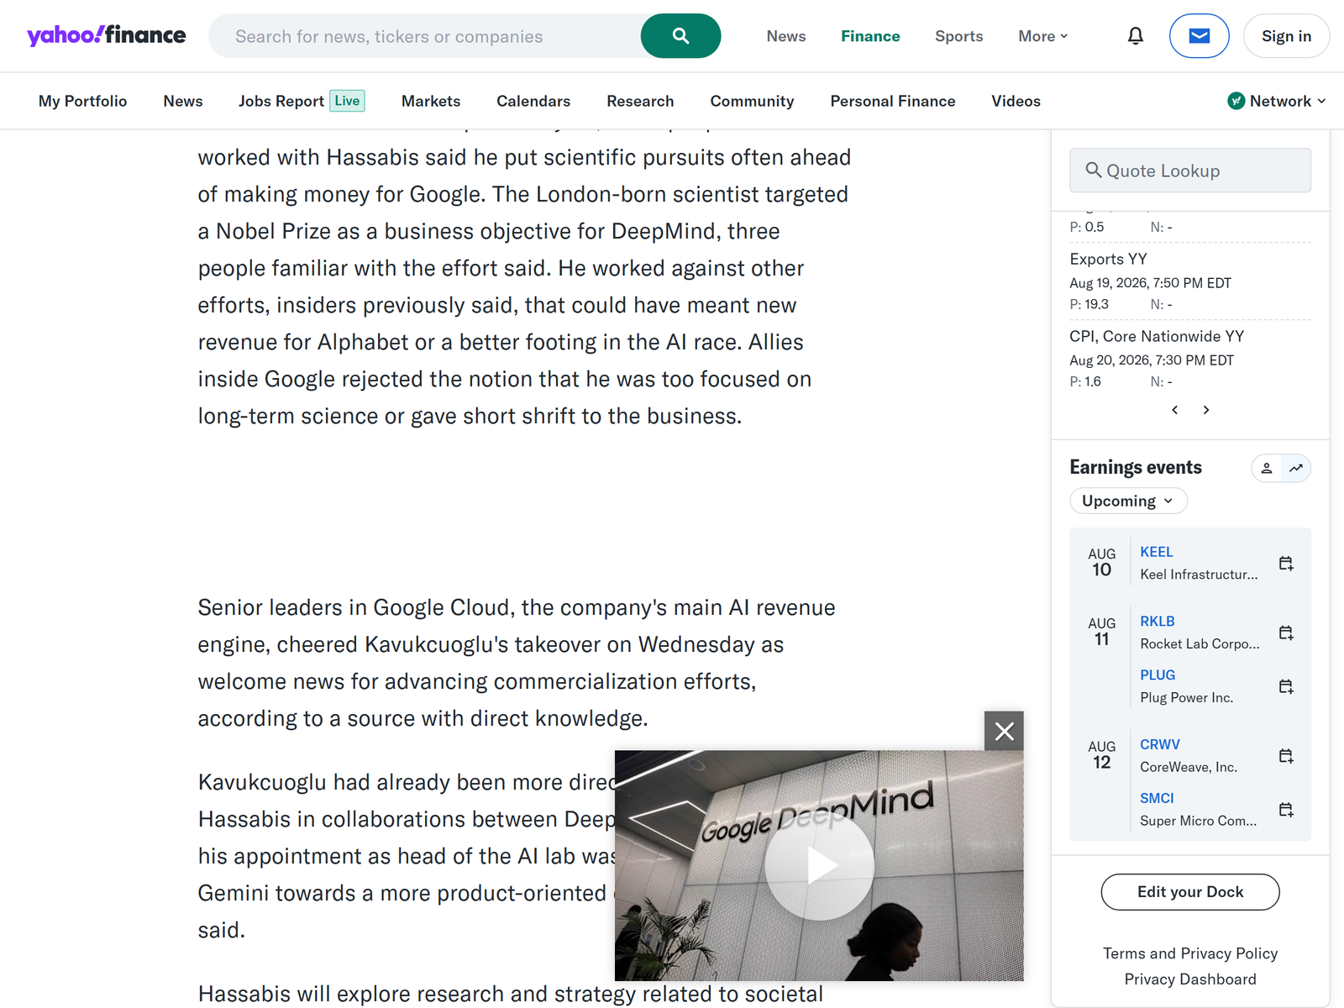Open My Portfolio tab

click(82, 101)
